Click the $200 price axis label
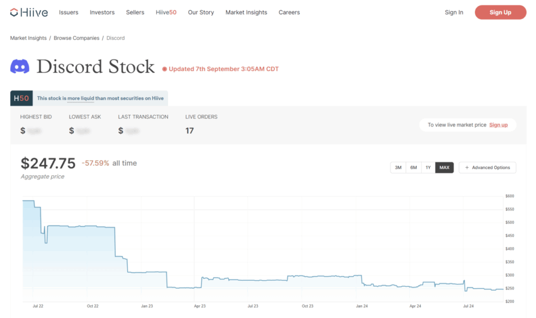 point(510,301)
